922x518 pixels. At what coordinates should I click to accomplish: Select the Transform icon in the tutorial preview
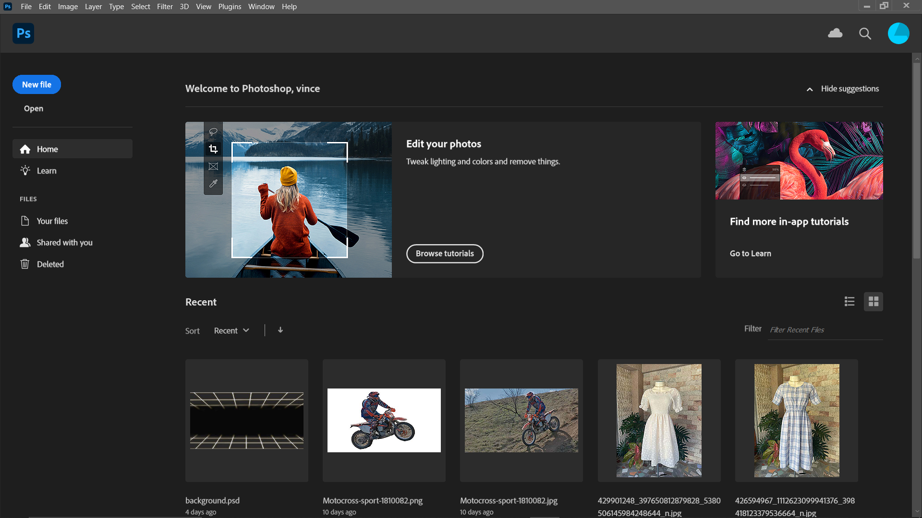(x=213, y=166)
